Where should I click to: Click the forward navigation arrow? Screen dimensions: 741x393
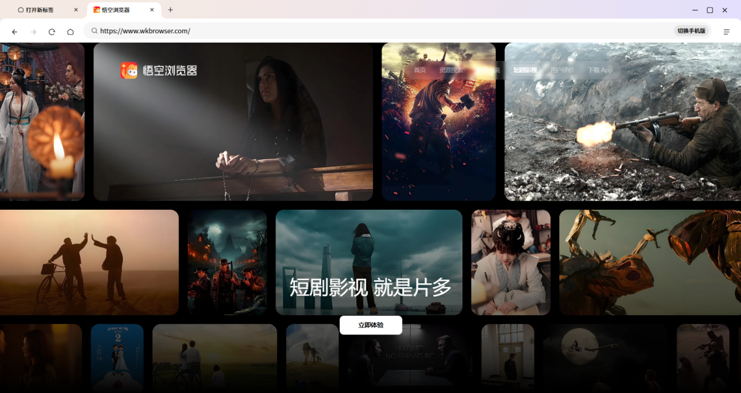click(x=33, y=31)
